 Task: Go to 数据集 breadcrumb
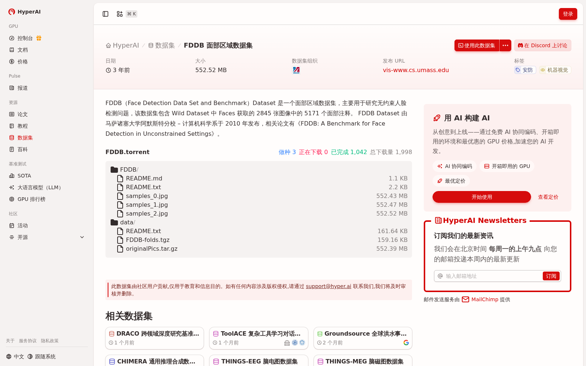click(x=162, y=45)
